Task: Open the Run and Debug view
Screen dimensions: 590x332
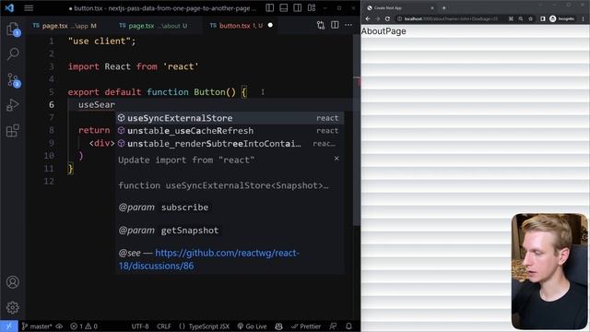Action: pos(13,105)
